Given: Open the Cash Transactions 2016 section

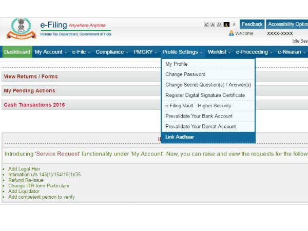Looking at the screenshot, I should pyautogui.click(x=34, y=105).
